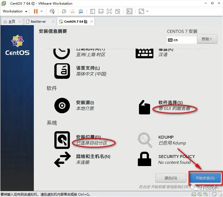Open the KDUMP setting label
The image size is (223, 197).
(x=166, y=137)
